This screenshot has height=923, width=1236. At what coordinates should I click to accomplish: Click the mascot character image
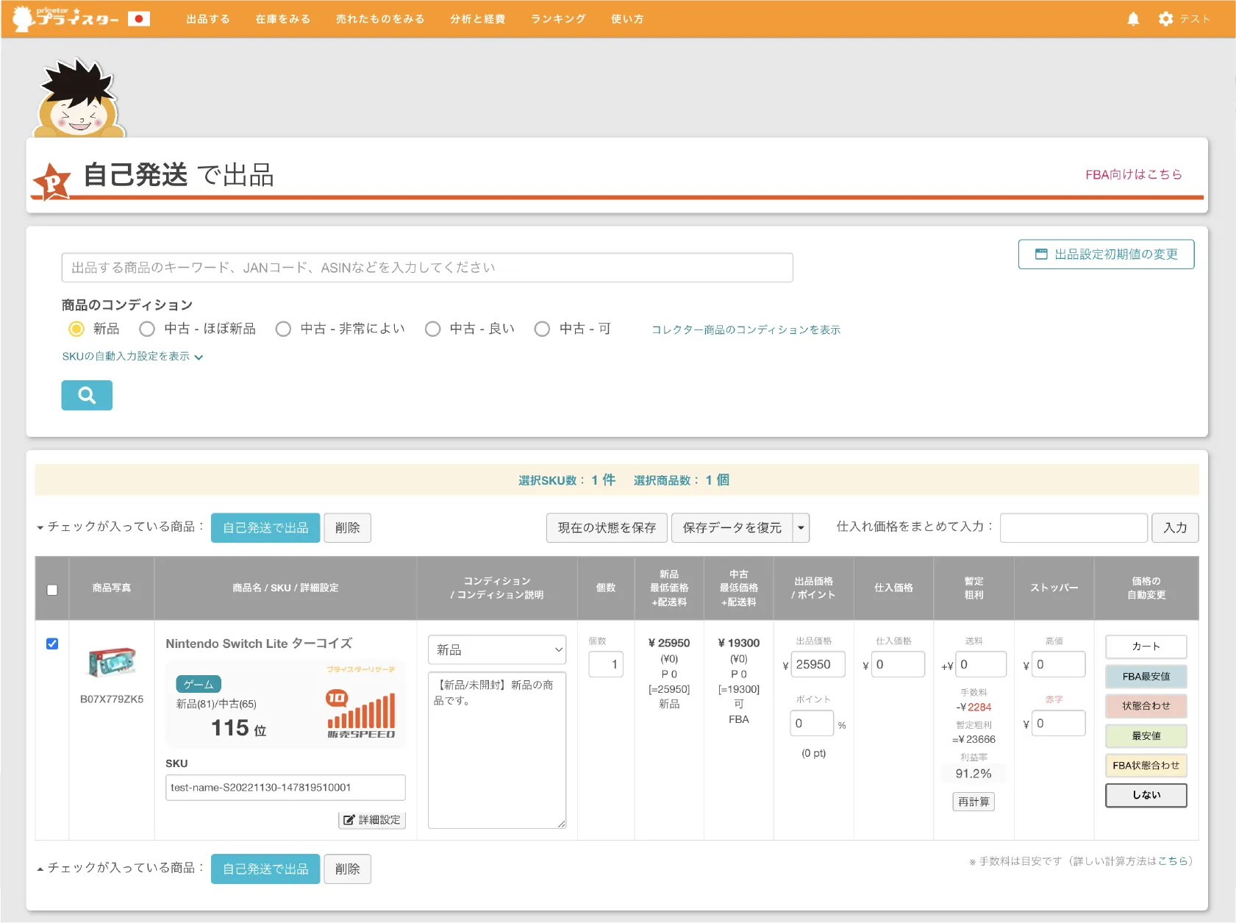tap(79, 99)
